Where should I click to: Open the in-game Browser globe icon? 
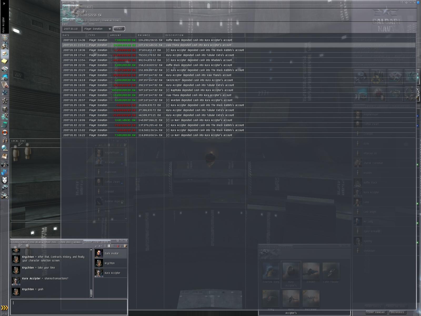(4, 148)
